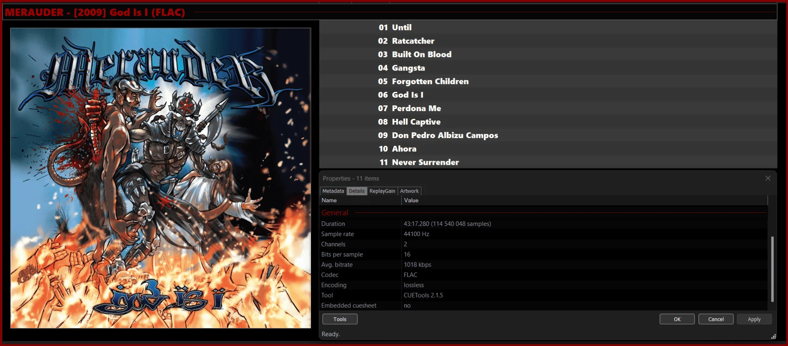Select track 03 Built On Blood
Image resolution: width=788 pixels, height=346 pixels.
(x=548, y=55)
